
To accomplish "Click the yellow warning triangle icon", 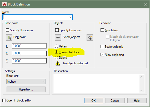I will (58, 63).
